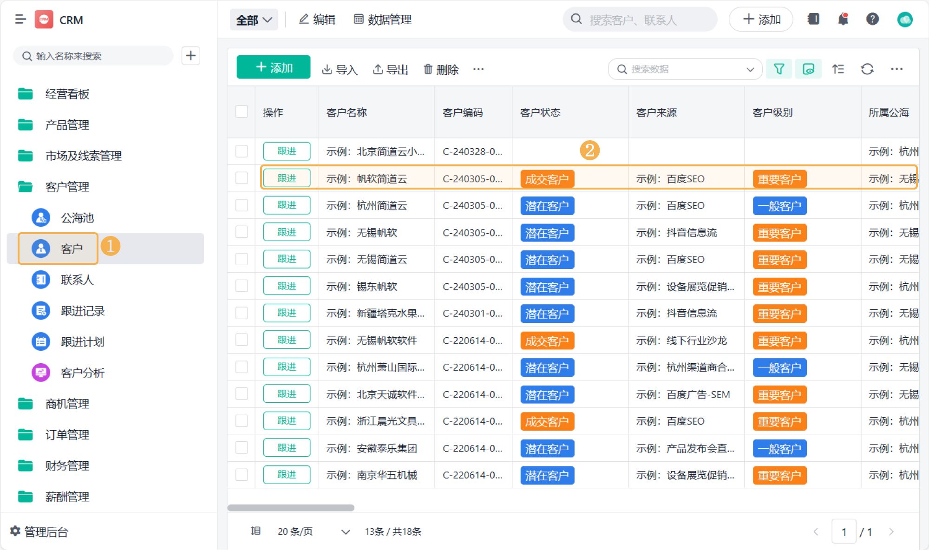Expand the 商机管理 folder
The image size is (929, 550).
[67, 404]
